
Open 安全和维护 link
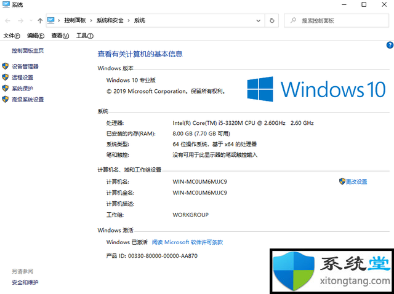[25, 282]
